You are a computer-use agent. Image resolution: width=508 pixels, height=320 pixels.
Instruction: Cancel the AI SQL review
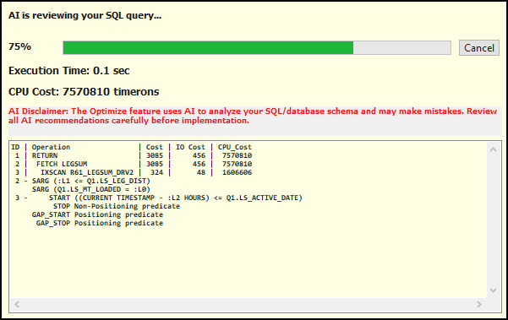pos(479,48)
